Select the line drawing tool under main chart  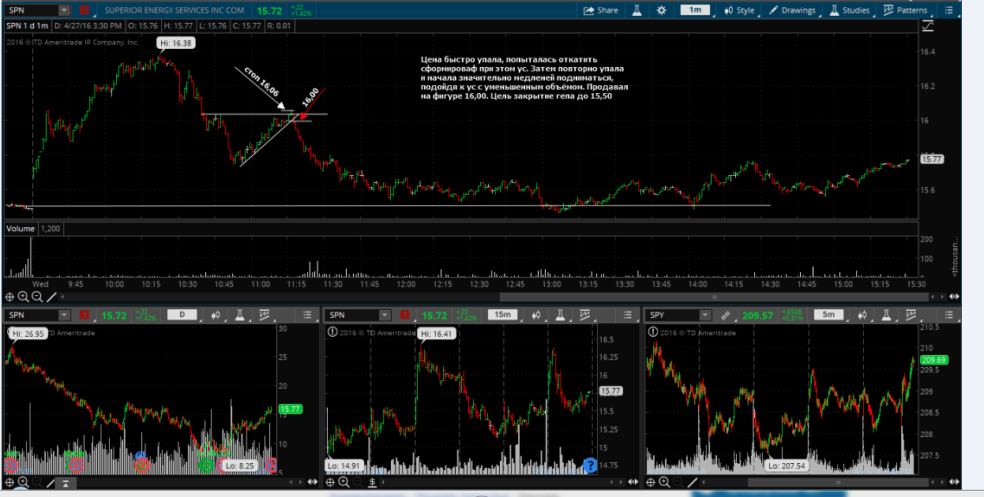click(x=51, y=297)
